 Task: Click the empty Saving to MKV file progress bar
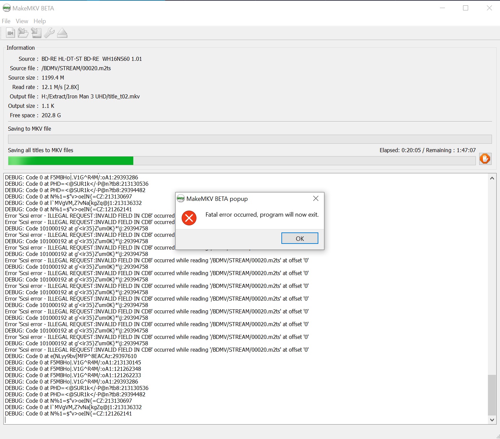pos(250,139)
